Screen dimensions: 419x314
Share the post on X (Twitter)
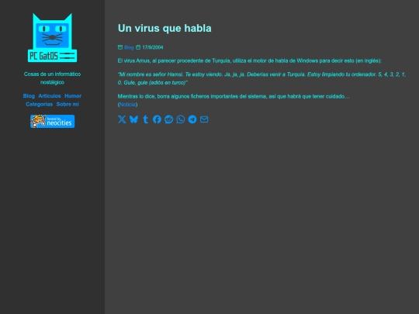tap(122, 119)
